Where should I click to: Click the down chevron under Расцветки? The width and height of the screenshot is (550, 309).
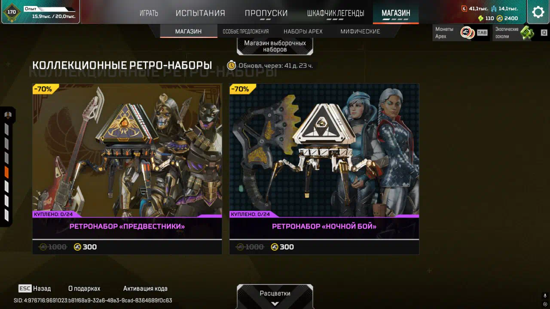click(275, 304)
